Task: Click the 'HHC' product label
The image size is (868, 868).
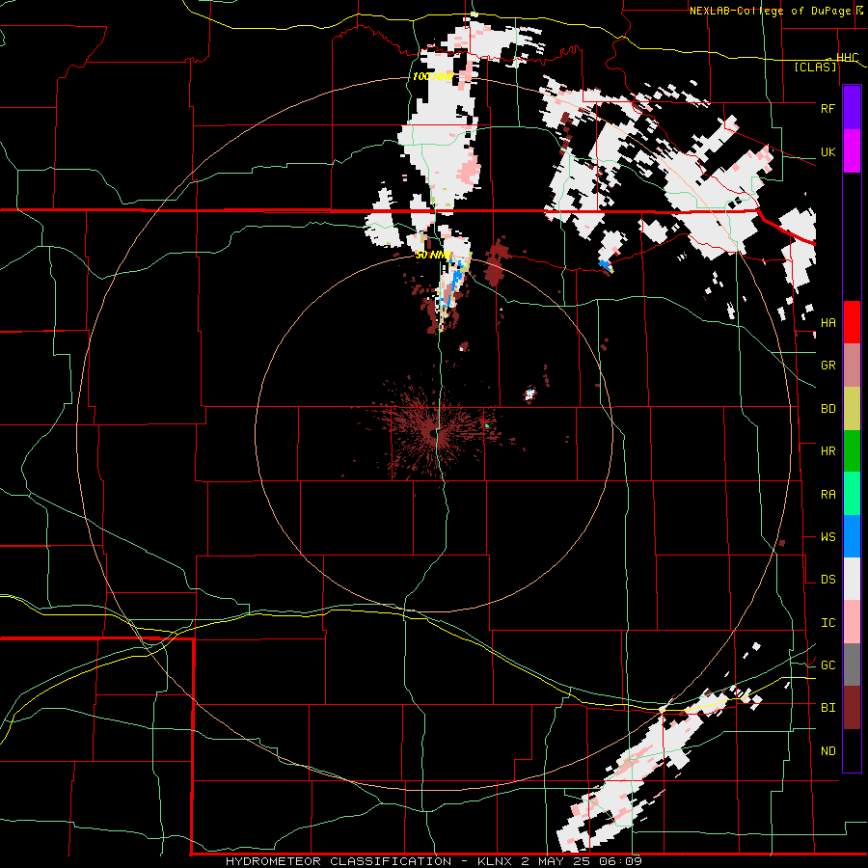Action: click(847, 58)
